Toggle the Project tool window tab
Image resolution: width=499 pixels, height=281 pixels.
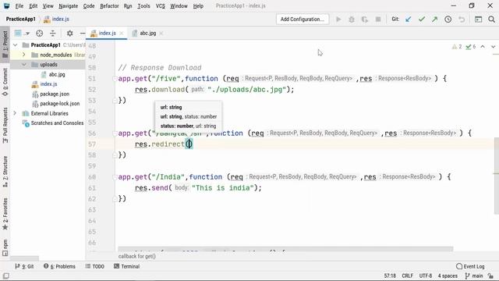click(x=5, y=44)
